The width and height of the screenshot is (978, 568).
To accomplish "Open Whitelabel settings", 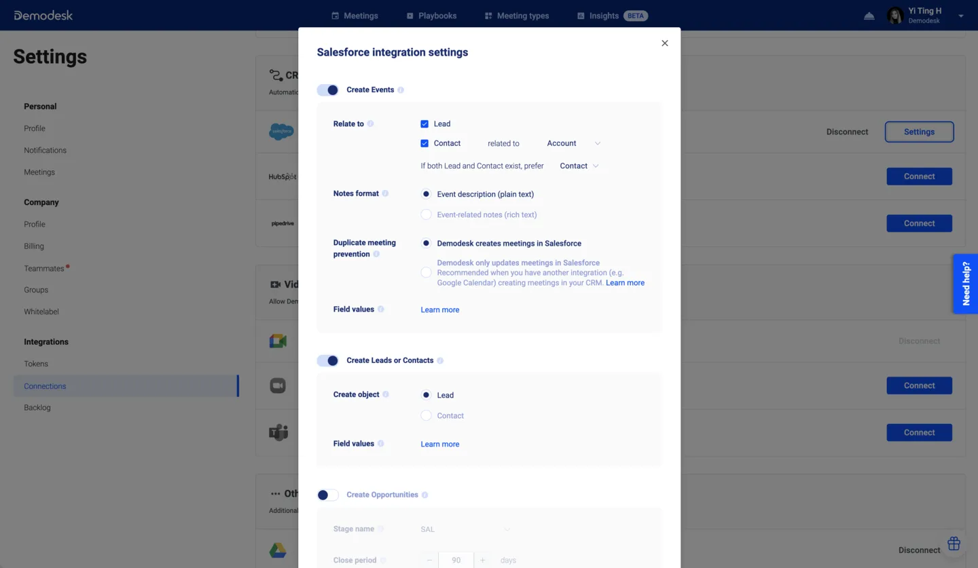I will [41, 311].
